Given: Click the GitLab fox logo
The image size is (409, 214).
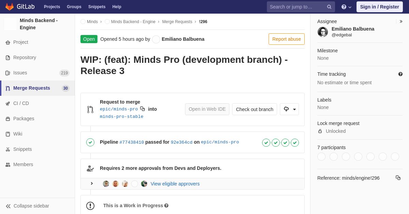Looking at the screenshot, I should tap(10, 7).
